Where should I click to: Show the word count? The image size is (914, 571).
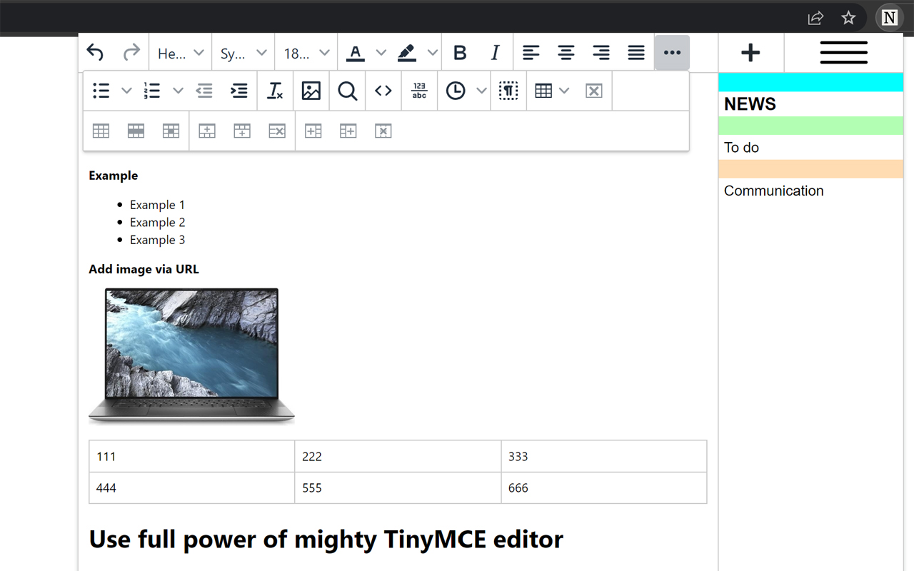coord(420,91)
